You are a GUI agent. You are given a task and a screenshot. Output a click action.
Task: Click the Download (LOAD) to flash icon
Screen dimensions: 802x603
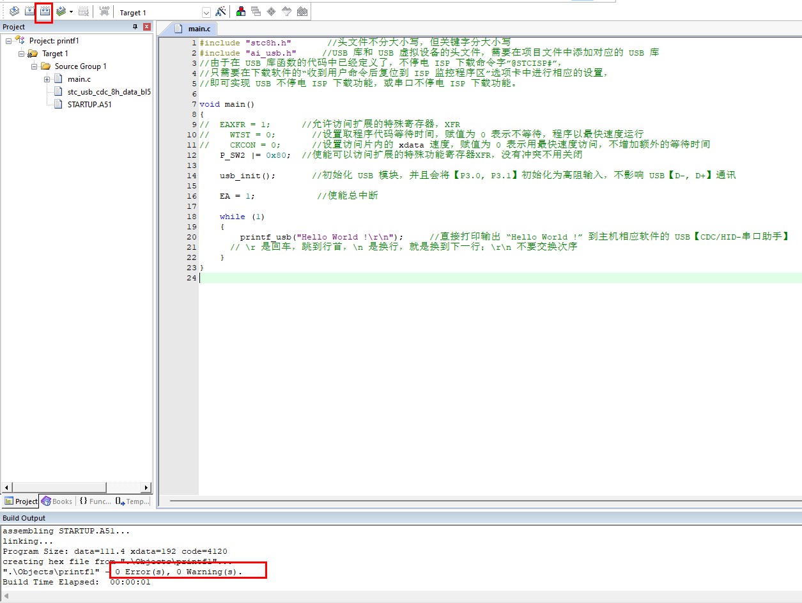coord(104,11)
